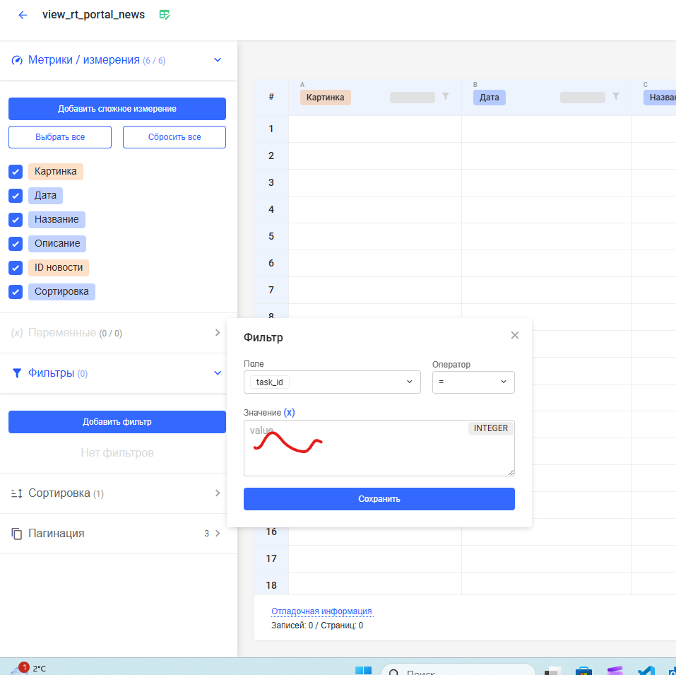Click the variable (x) icon next to Значение
The height and width of the screenshot is (675, 676).
coord(289,412)
